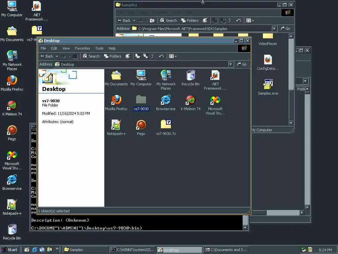Select Browservice icon in Desktop window
Viewport: 338px width, 254px height.
(166, 103)
